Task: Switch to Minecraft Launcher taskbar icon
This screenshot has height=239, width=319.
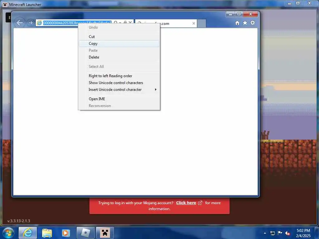Action: 105,233
